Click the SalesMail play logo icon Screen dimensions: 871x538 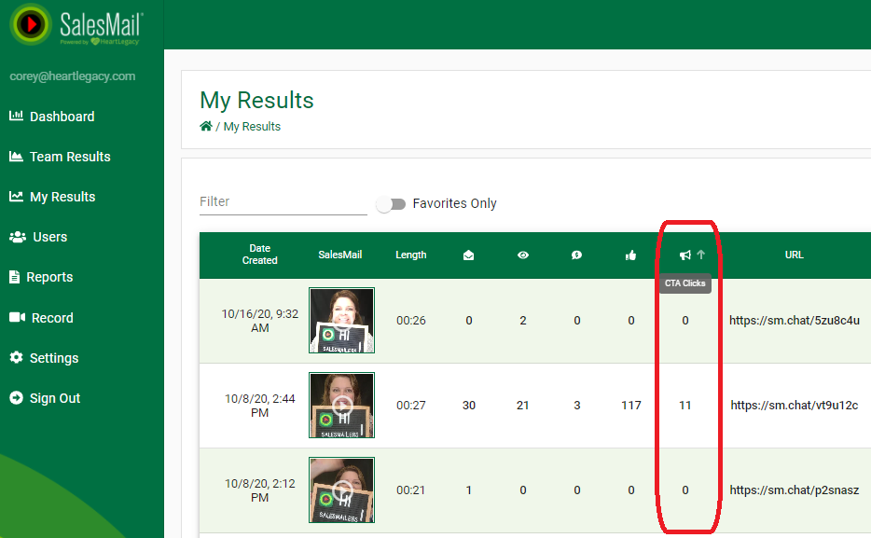coord(31,24)
